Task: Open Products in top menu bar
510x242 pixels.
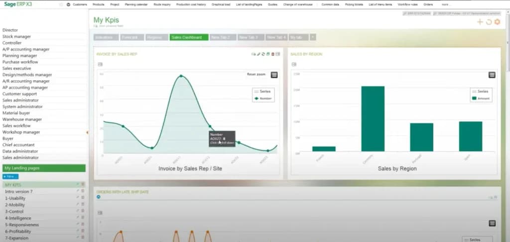Action: (99, 4)
